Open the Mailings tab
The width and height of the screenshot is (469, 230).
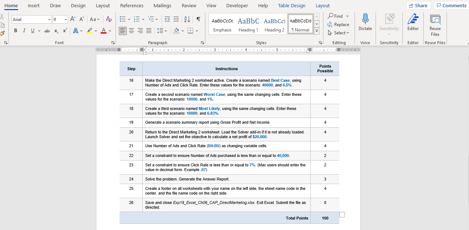point(163,5)
